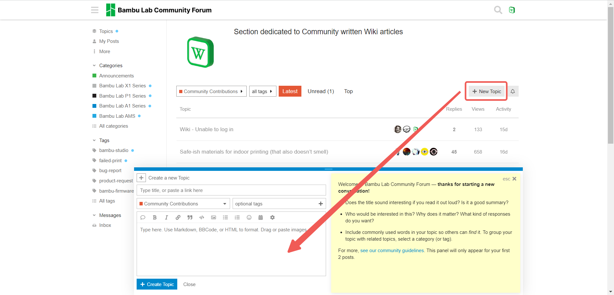Go to the Announcements category
The height and width of the screenshot is (295, 614).
113,76
